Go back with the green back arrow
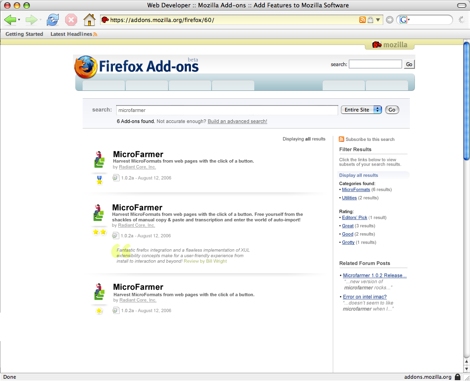The image size is (470, 381). (x=10, y=20)
